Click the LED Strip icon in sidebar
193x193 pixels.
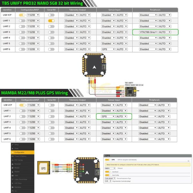13,183
